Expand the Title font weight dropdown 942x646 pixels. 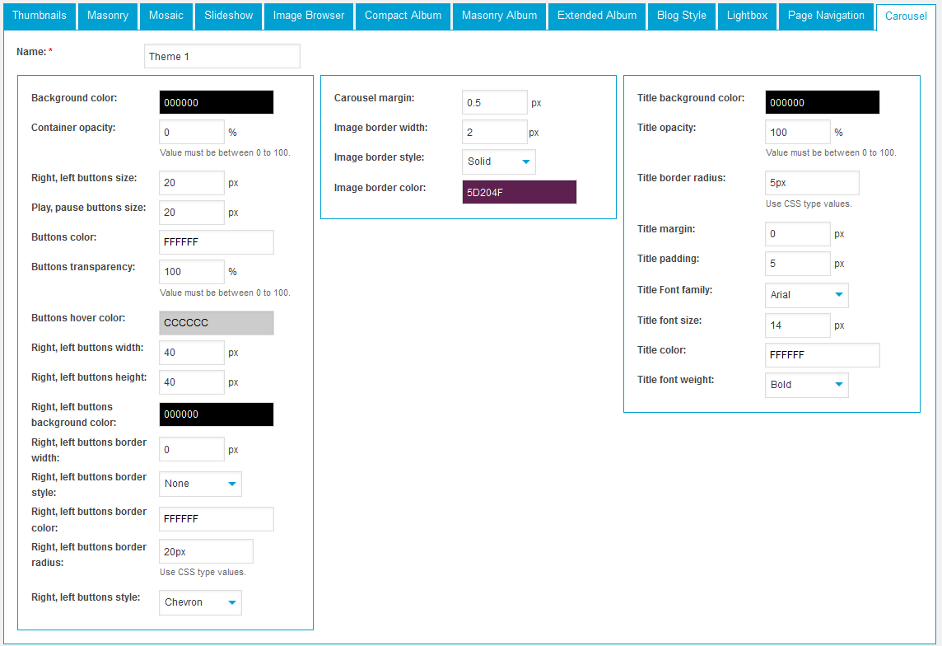pos(806,385)
